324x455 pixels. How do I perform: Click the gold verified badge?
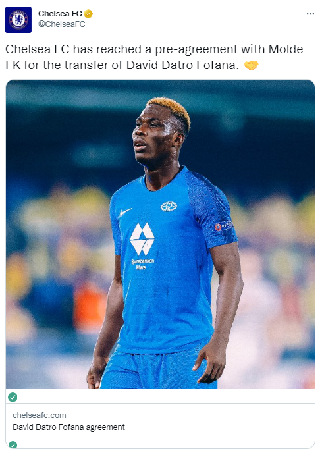[88, 14]
